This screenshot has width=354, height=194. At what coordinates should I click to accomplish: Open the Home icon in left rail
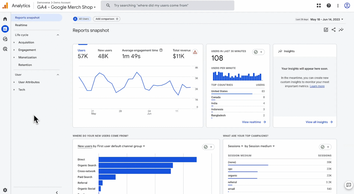(x=5, y=19)
